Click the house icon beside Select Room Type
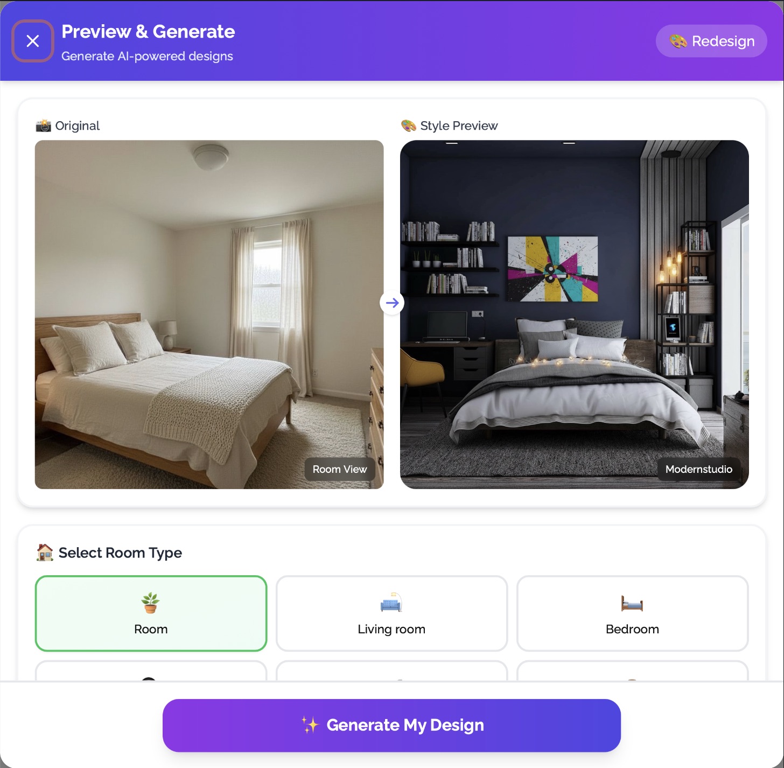 [x=45, y=553]
